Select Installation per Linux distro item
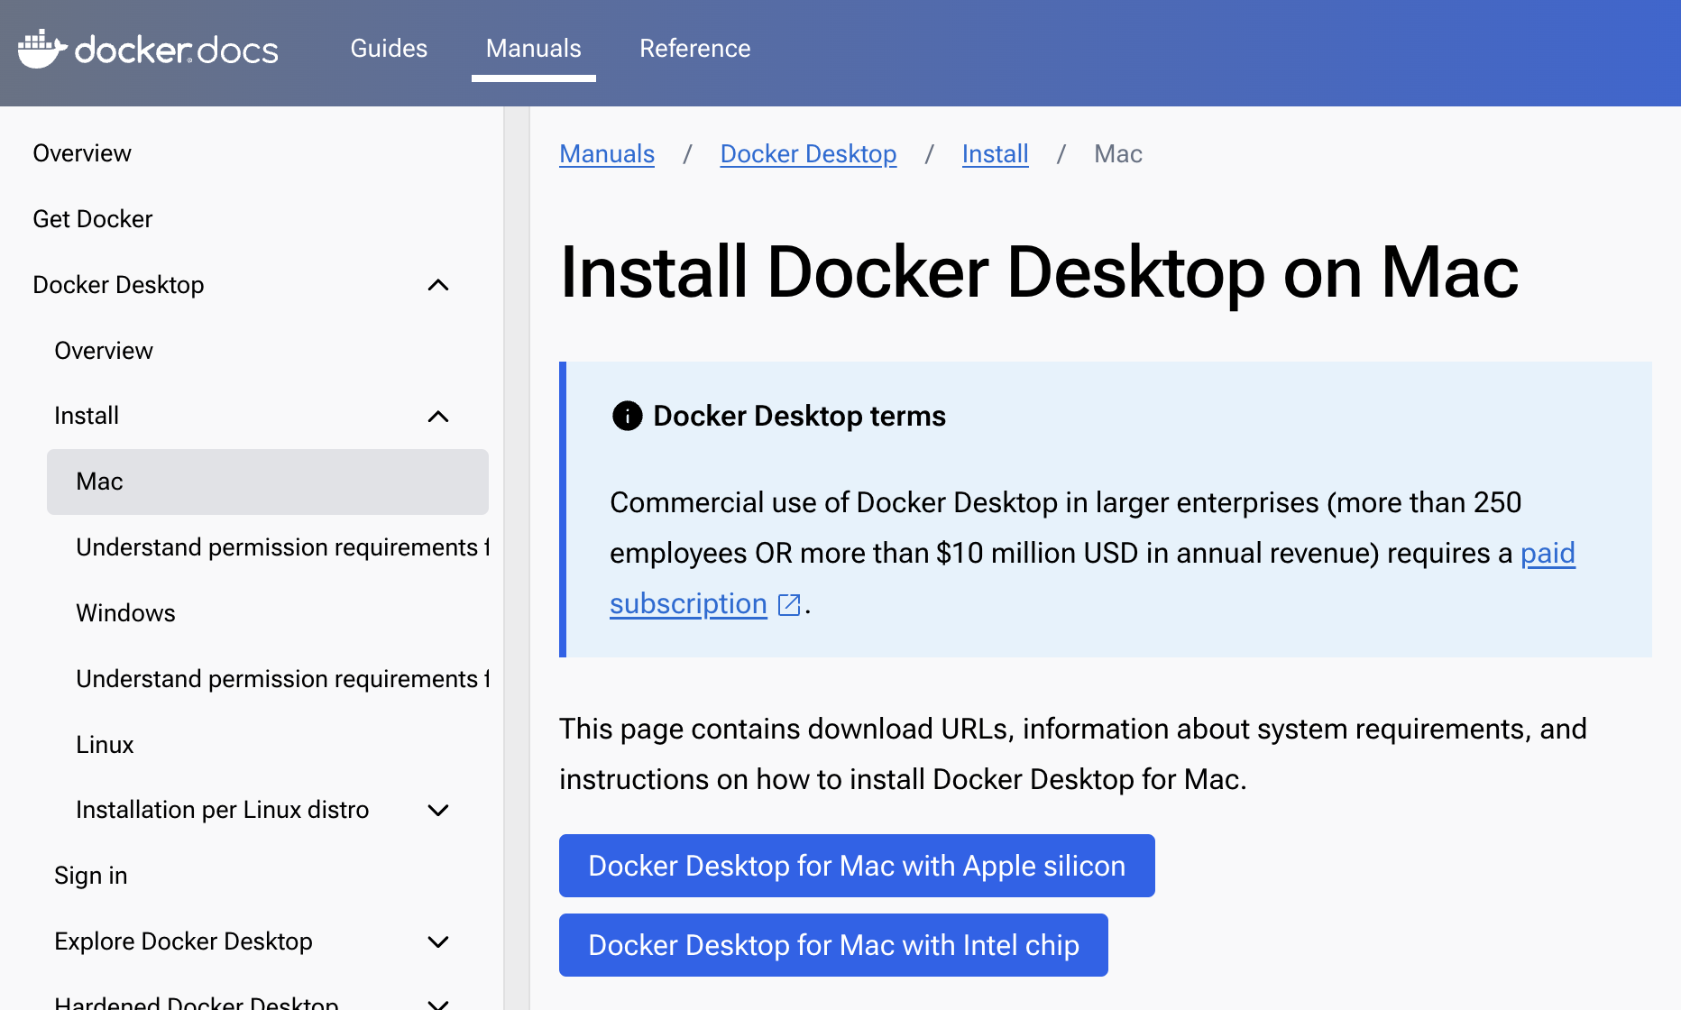 click(222, 810)
